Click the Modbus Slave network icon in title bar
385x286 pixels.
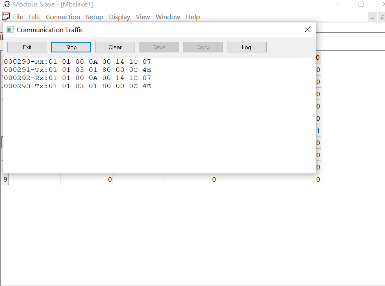tap(6, 4)
